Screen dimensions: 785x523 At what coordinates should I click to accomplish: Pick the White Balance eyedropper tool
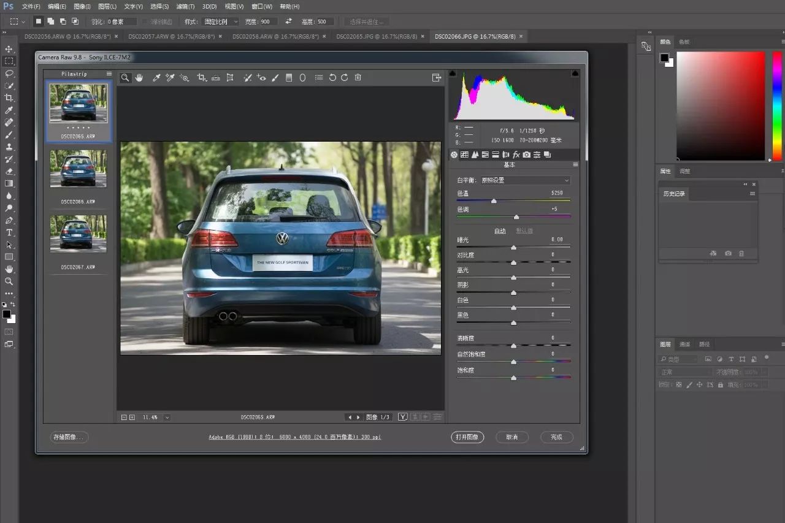point(156,78)
